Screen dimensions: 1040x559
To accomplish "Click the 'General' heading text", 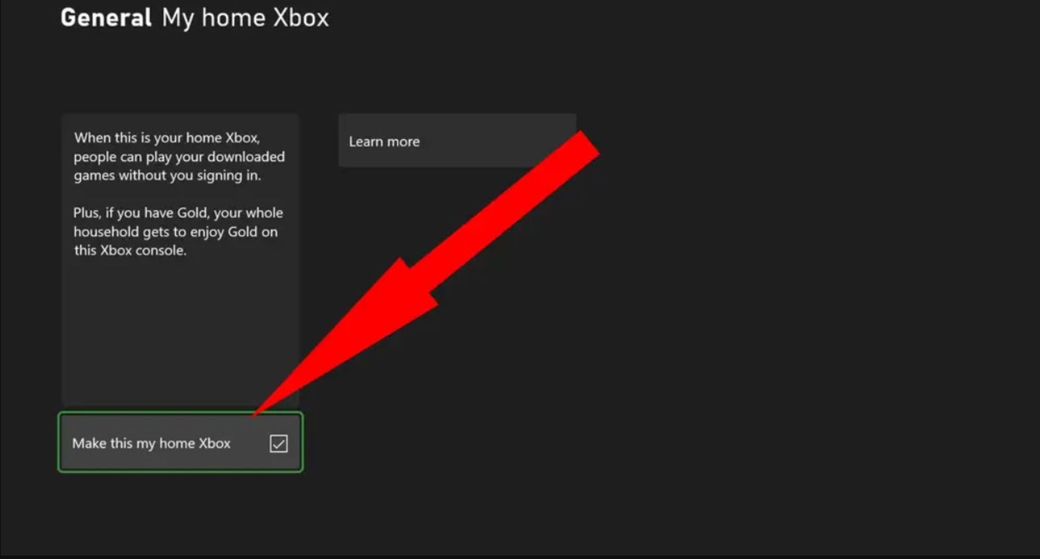I will [x=106, y=17].
